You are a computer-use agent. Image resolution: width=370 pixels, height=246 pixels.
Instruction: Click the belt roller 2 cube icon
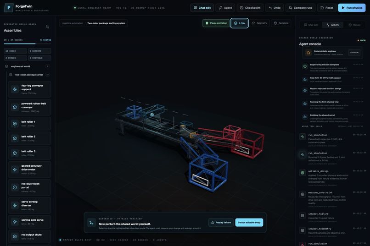tap(15, 138)
